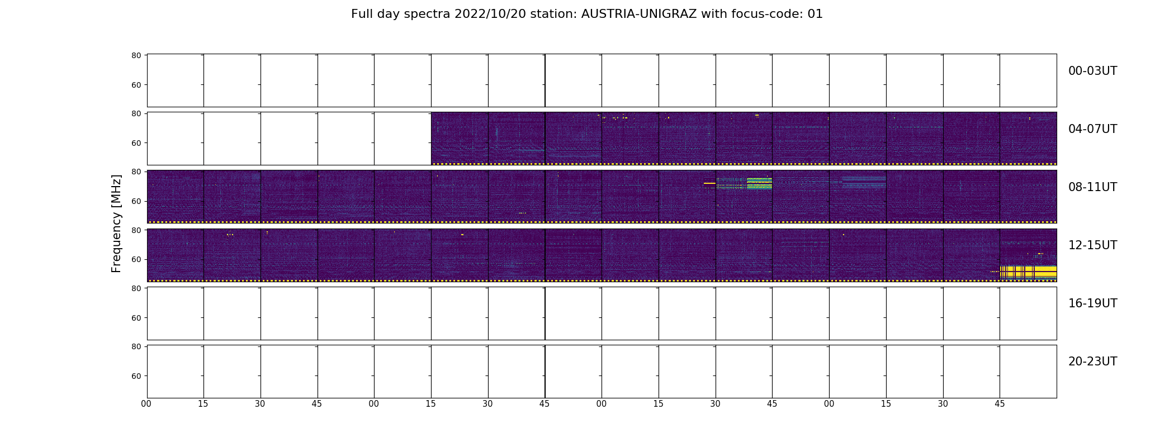Screen dimensions: 1174x447
Task: Click the short yellow line in the 08-11UT spectrogram
Action: [709, 183]
